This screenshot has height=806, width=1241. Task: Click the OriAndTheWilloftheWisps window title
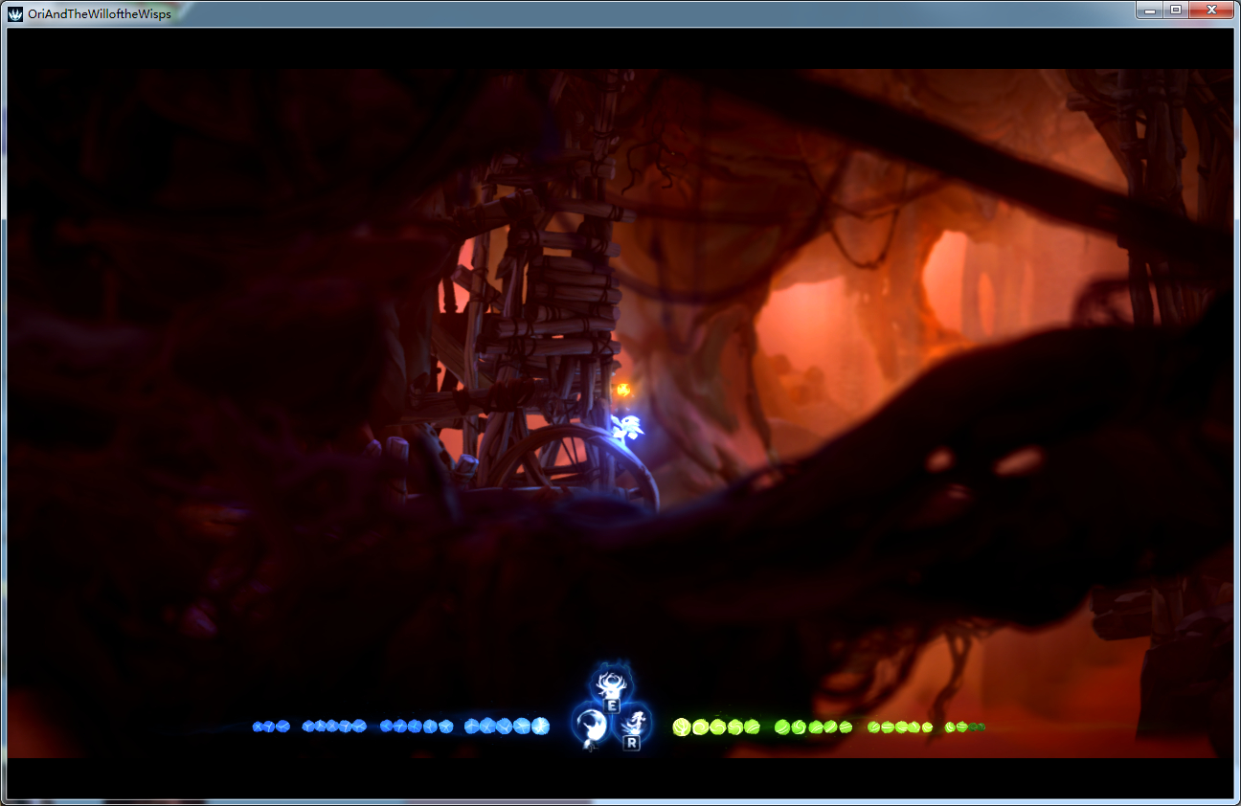[x=100, y=13]
